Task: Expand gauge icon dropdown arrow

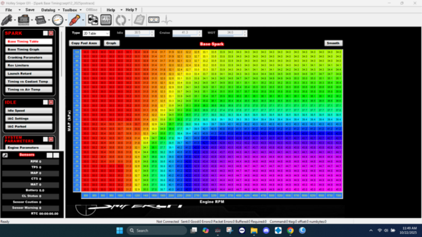Action: pyautogui.click(x=66, y=20)
